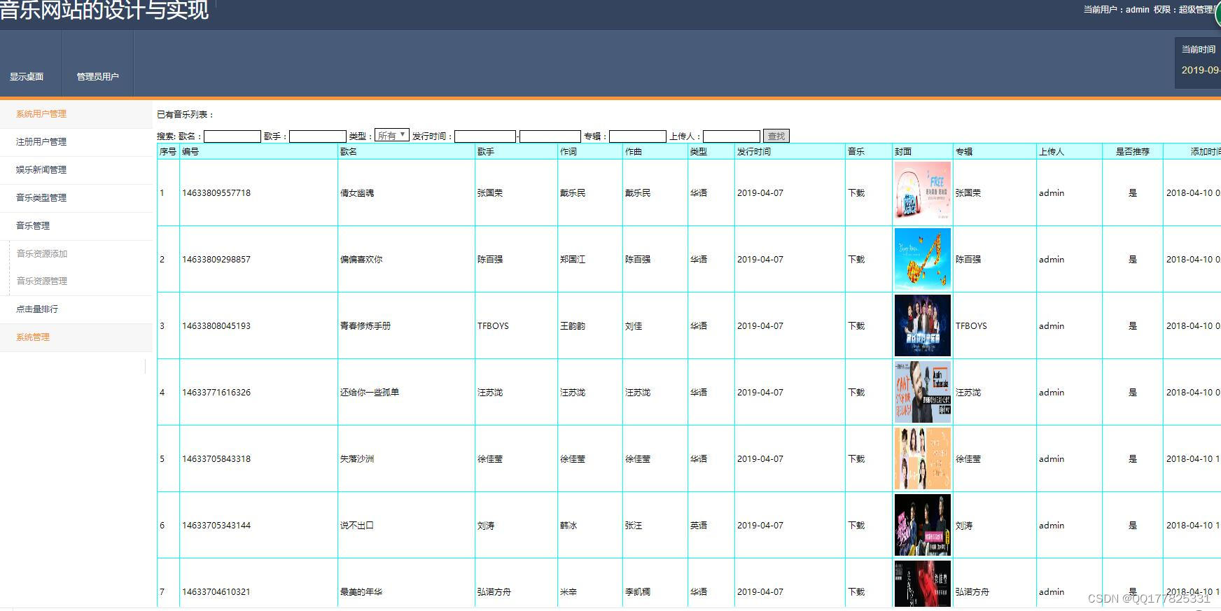The height and width of the screenshot is (611, 1221).
Task: Go to 显示桌面 in top navigation
Action: coord(27,77)
